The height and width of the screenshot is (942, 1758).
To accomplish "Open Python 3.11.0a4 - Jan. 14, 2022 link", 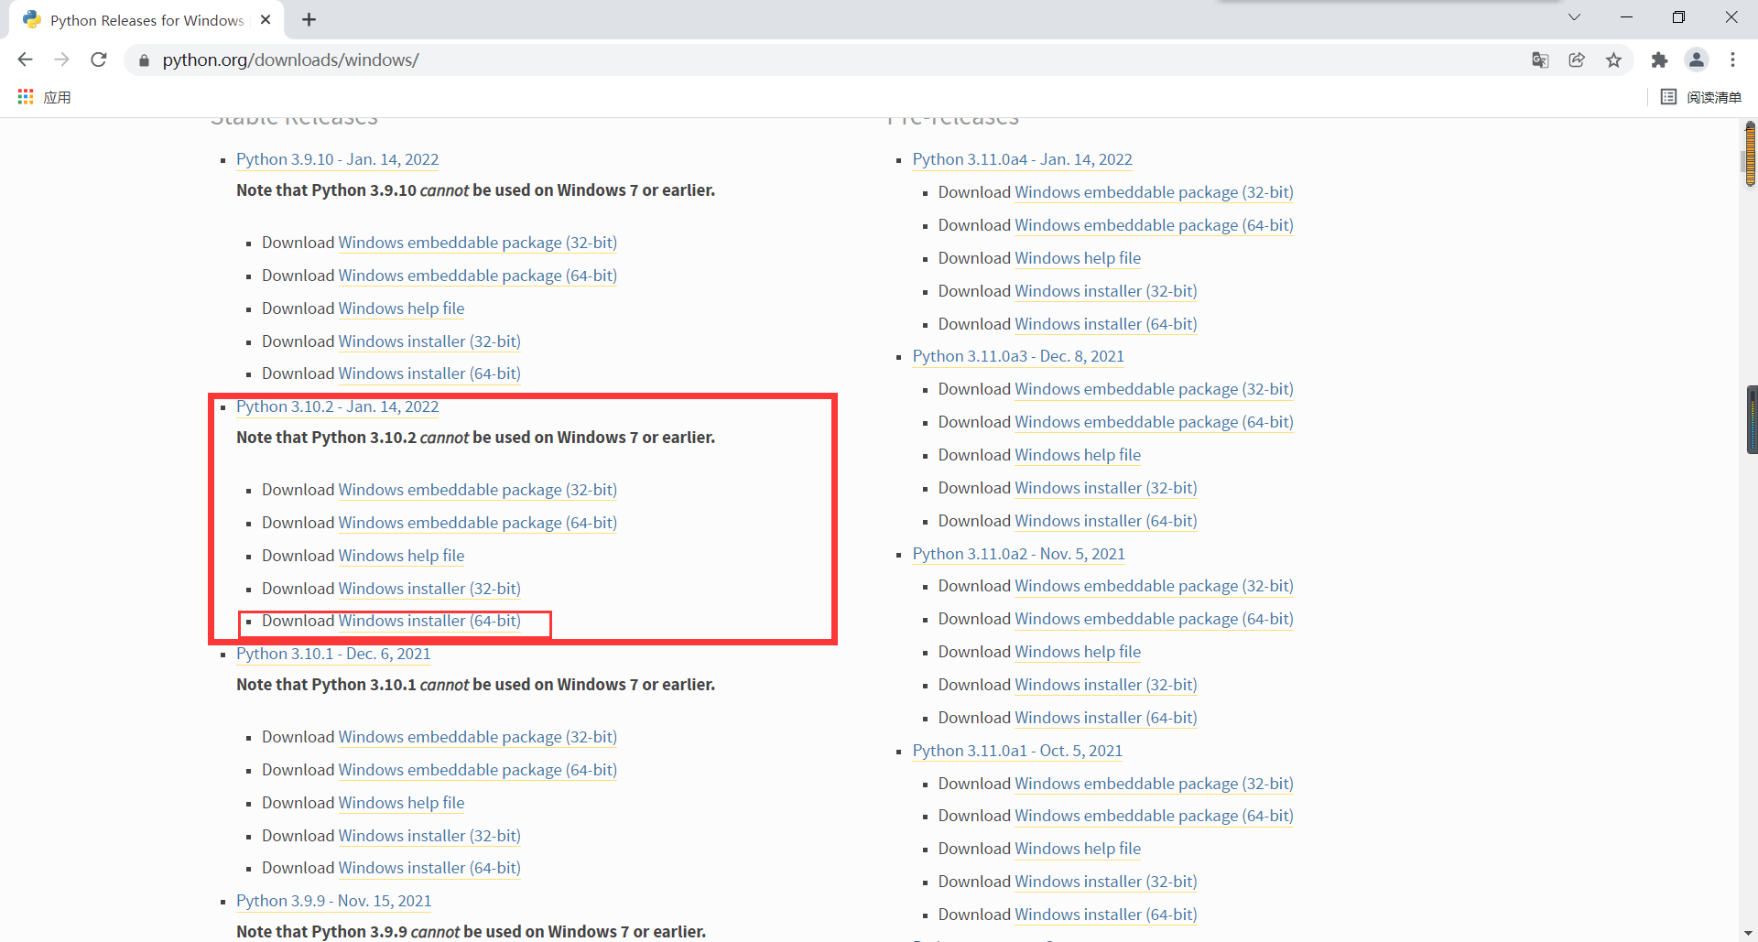I will tap(1022, 159).
